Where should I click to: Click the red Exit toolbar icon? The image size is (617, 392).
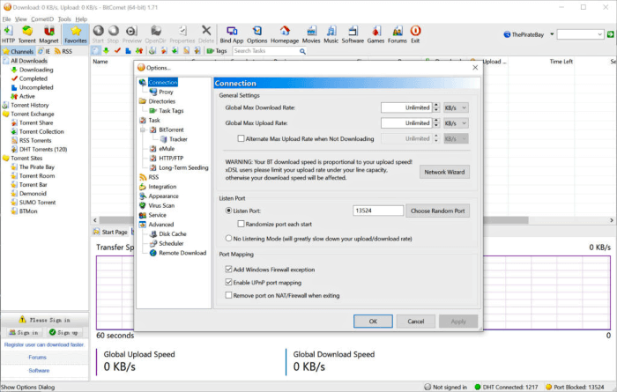[x=415, y=34]
